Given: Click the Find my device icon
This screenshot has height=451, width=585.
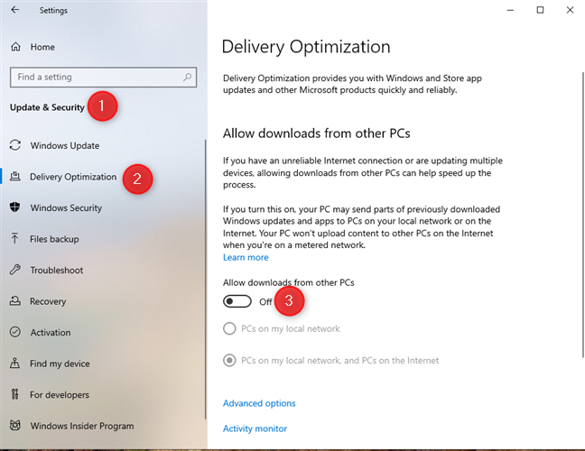Looking at the screenshot, I should pyautogui.click(x=15, y=363).
